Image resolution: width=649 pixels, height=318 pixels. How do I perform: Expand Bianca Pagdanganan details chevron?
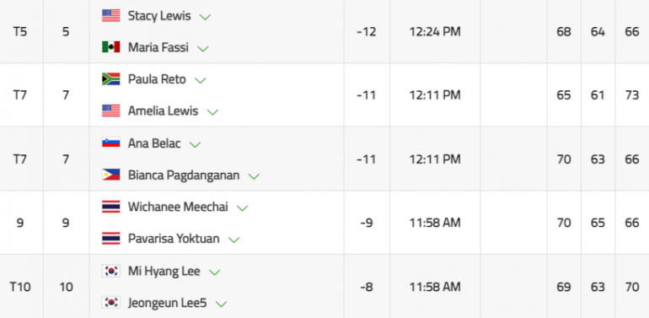point(254,176)
